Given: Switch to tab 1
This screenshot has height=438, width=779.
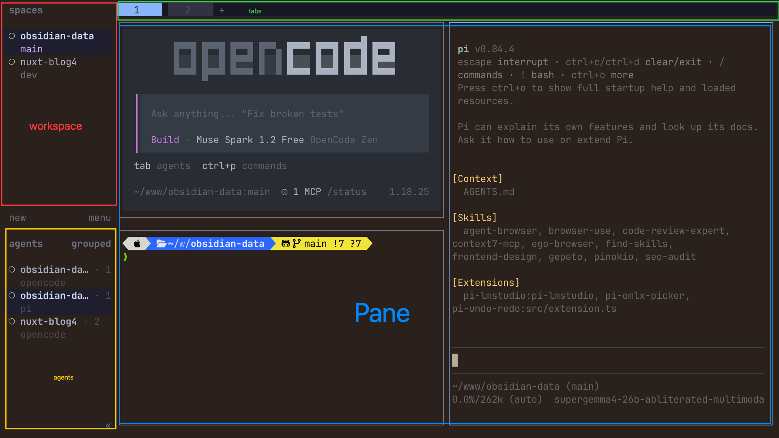Looking at the screenshot, I should point(140,10).
